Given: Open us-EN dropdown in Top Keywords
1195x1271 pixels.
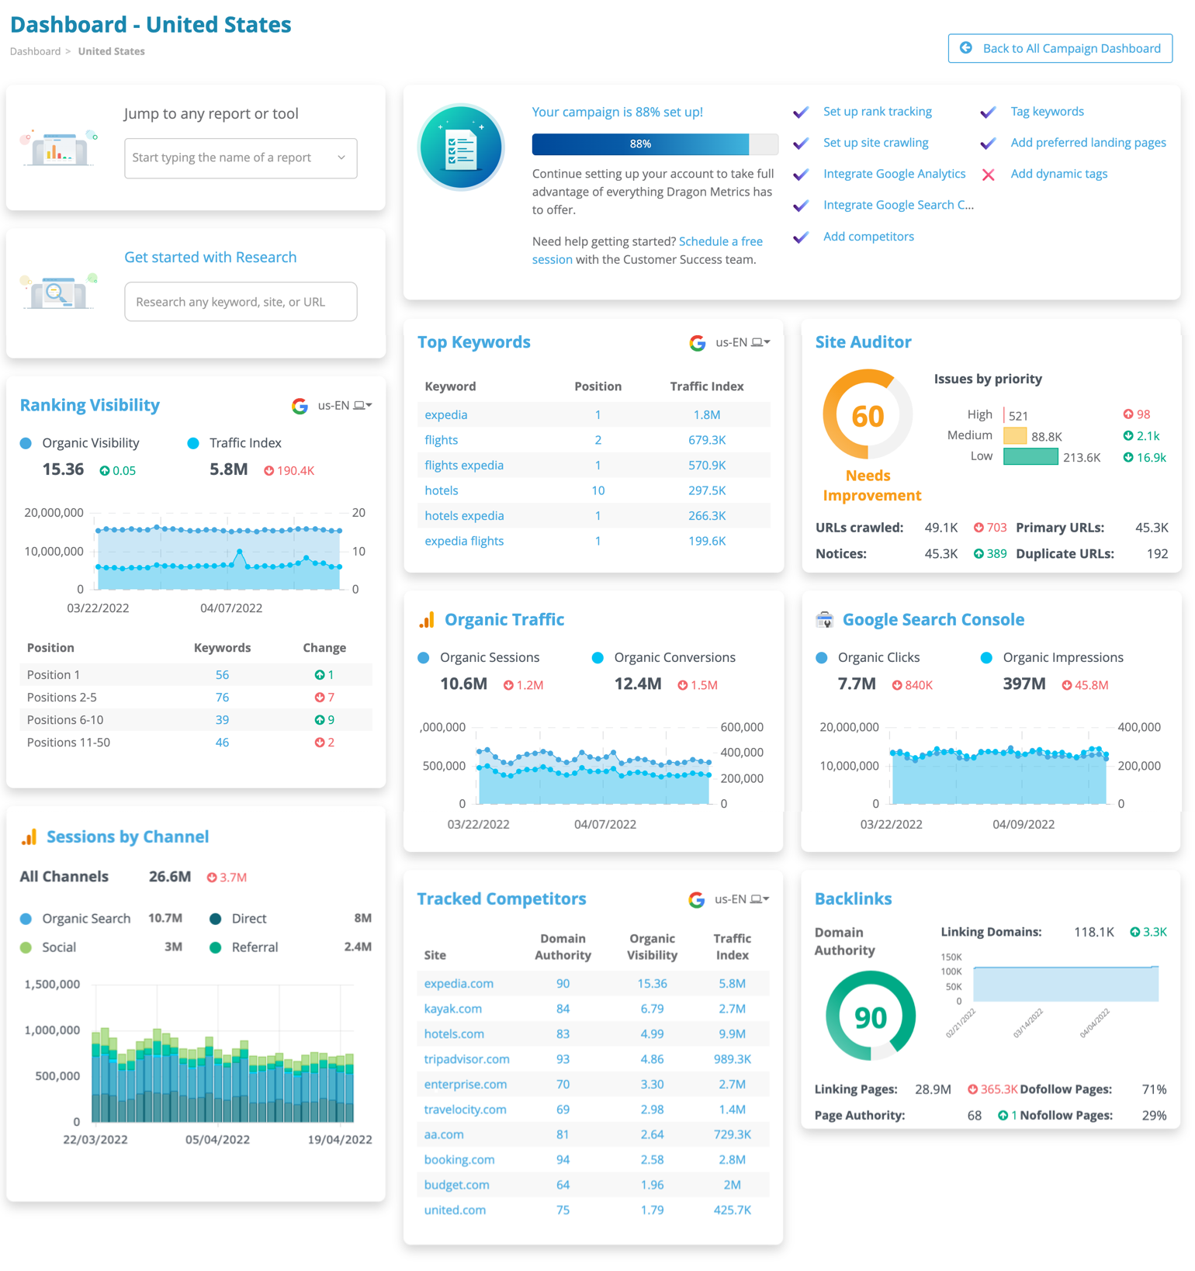Looking at the screenshot, I should click(743, 342).
